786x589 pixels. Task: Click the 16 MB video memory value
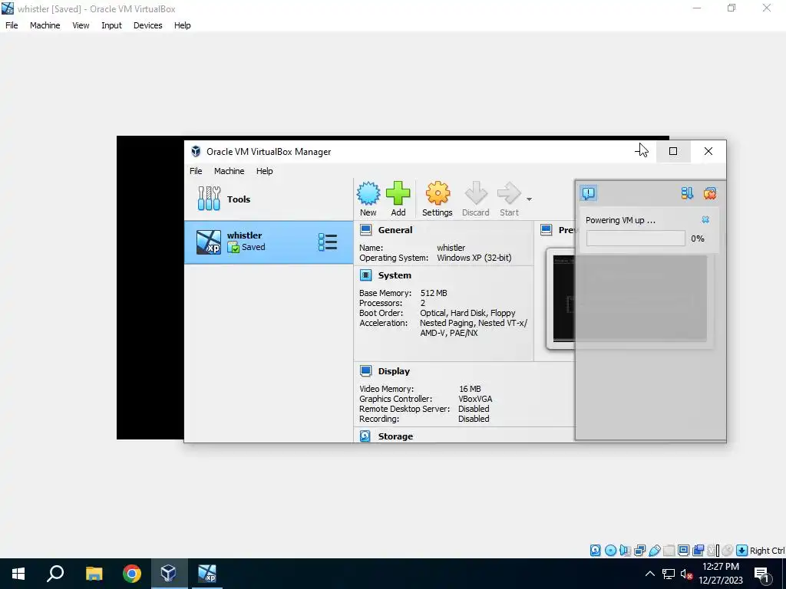470,389
